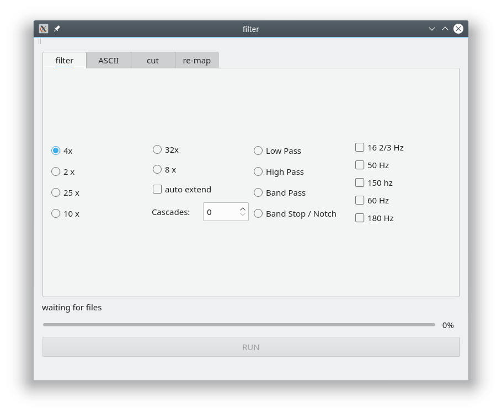Click the toolbar drag handle below title bar
This screenshot has width=502, height=414.
click(40, 41)
